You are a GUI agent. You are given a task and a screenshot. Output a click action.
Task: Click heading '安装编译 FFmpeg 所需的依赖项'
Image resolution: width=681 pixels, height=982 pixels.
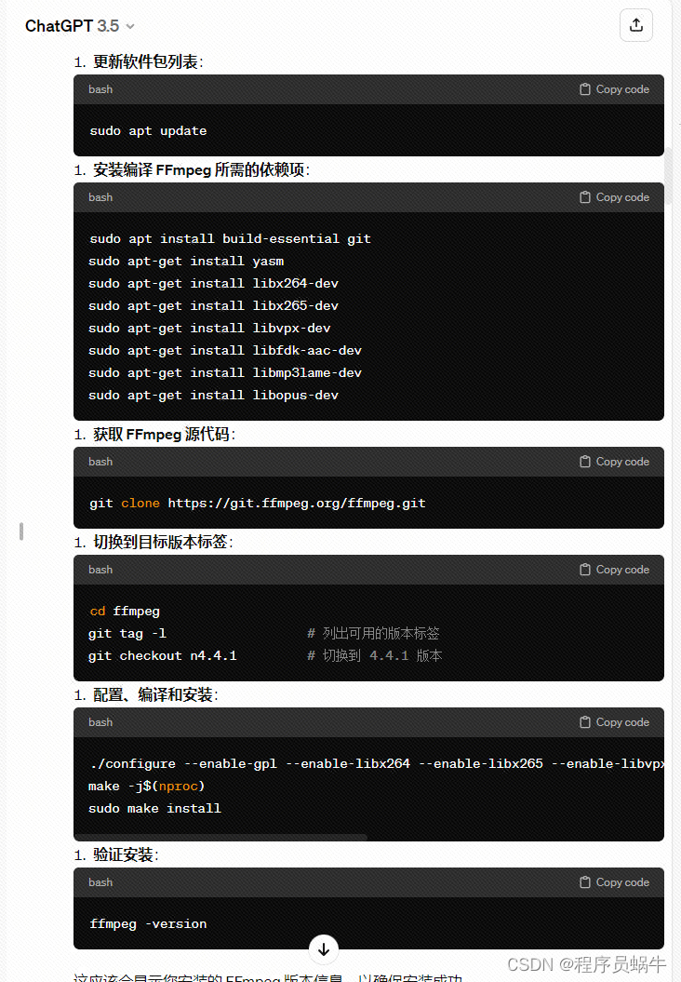tap(202, 169)
